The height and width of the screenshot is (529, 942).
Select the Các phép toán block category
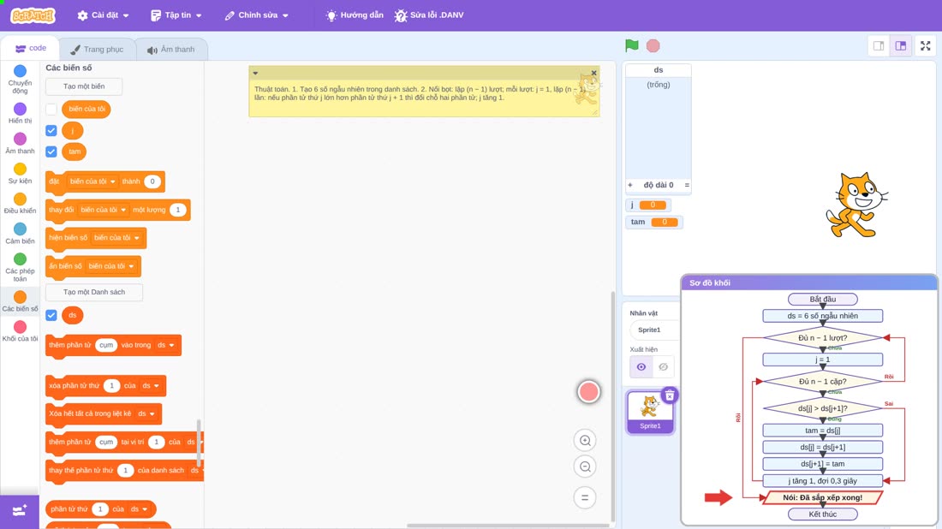20,267
